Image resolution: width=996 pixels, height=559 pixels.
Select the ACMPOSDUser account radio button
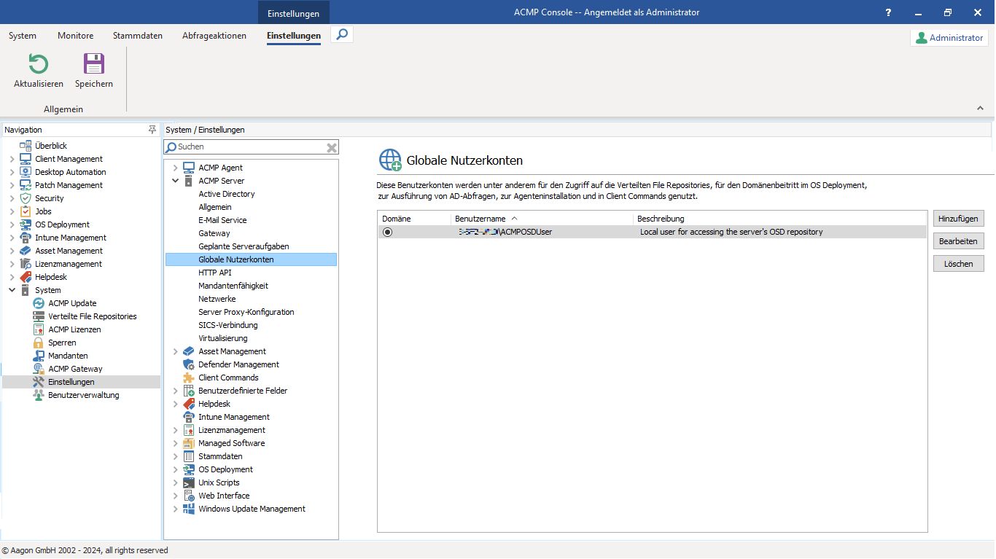coord(387,232)
